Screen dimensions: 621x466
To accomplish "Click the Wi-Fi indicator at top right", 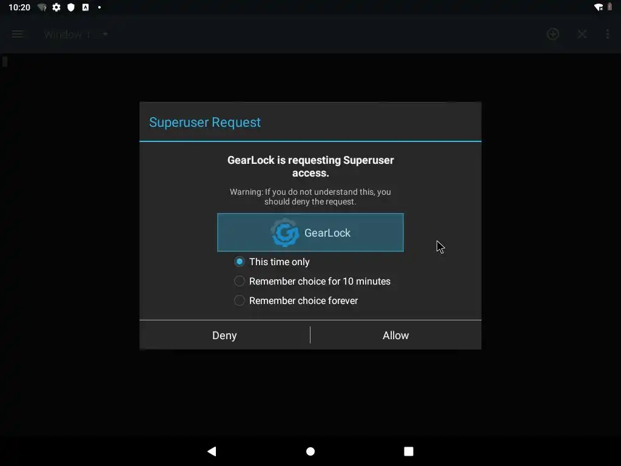I will 599,7.
